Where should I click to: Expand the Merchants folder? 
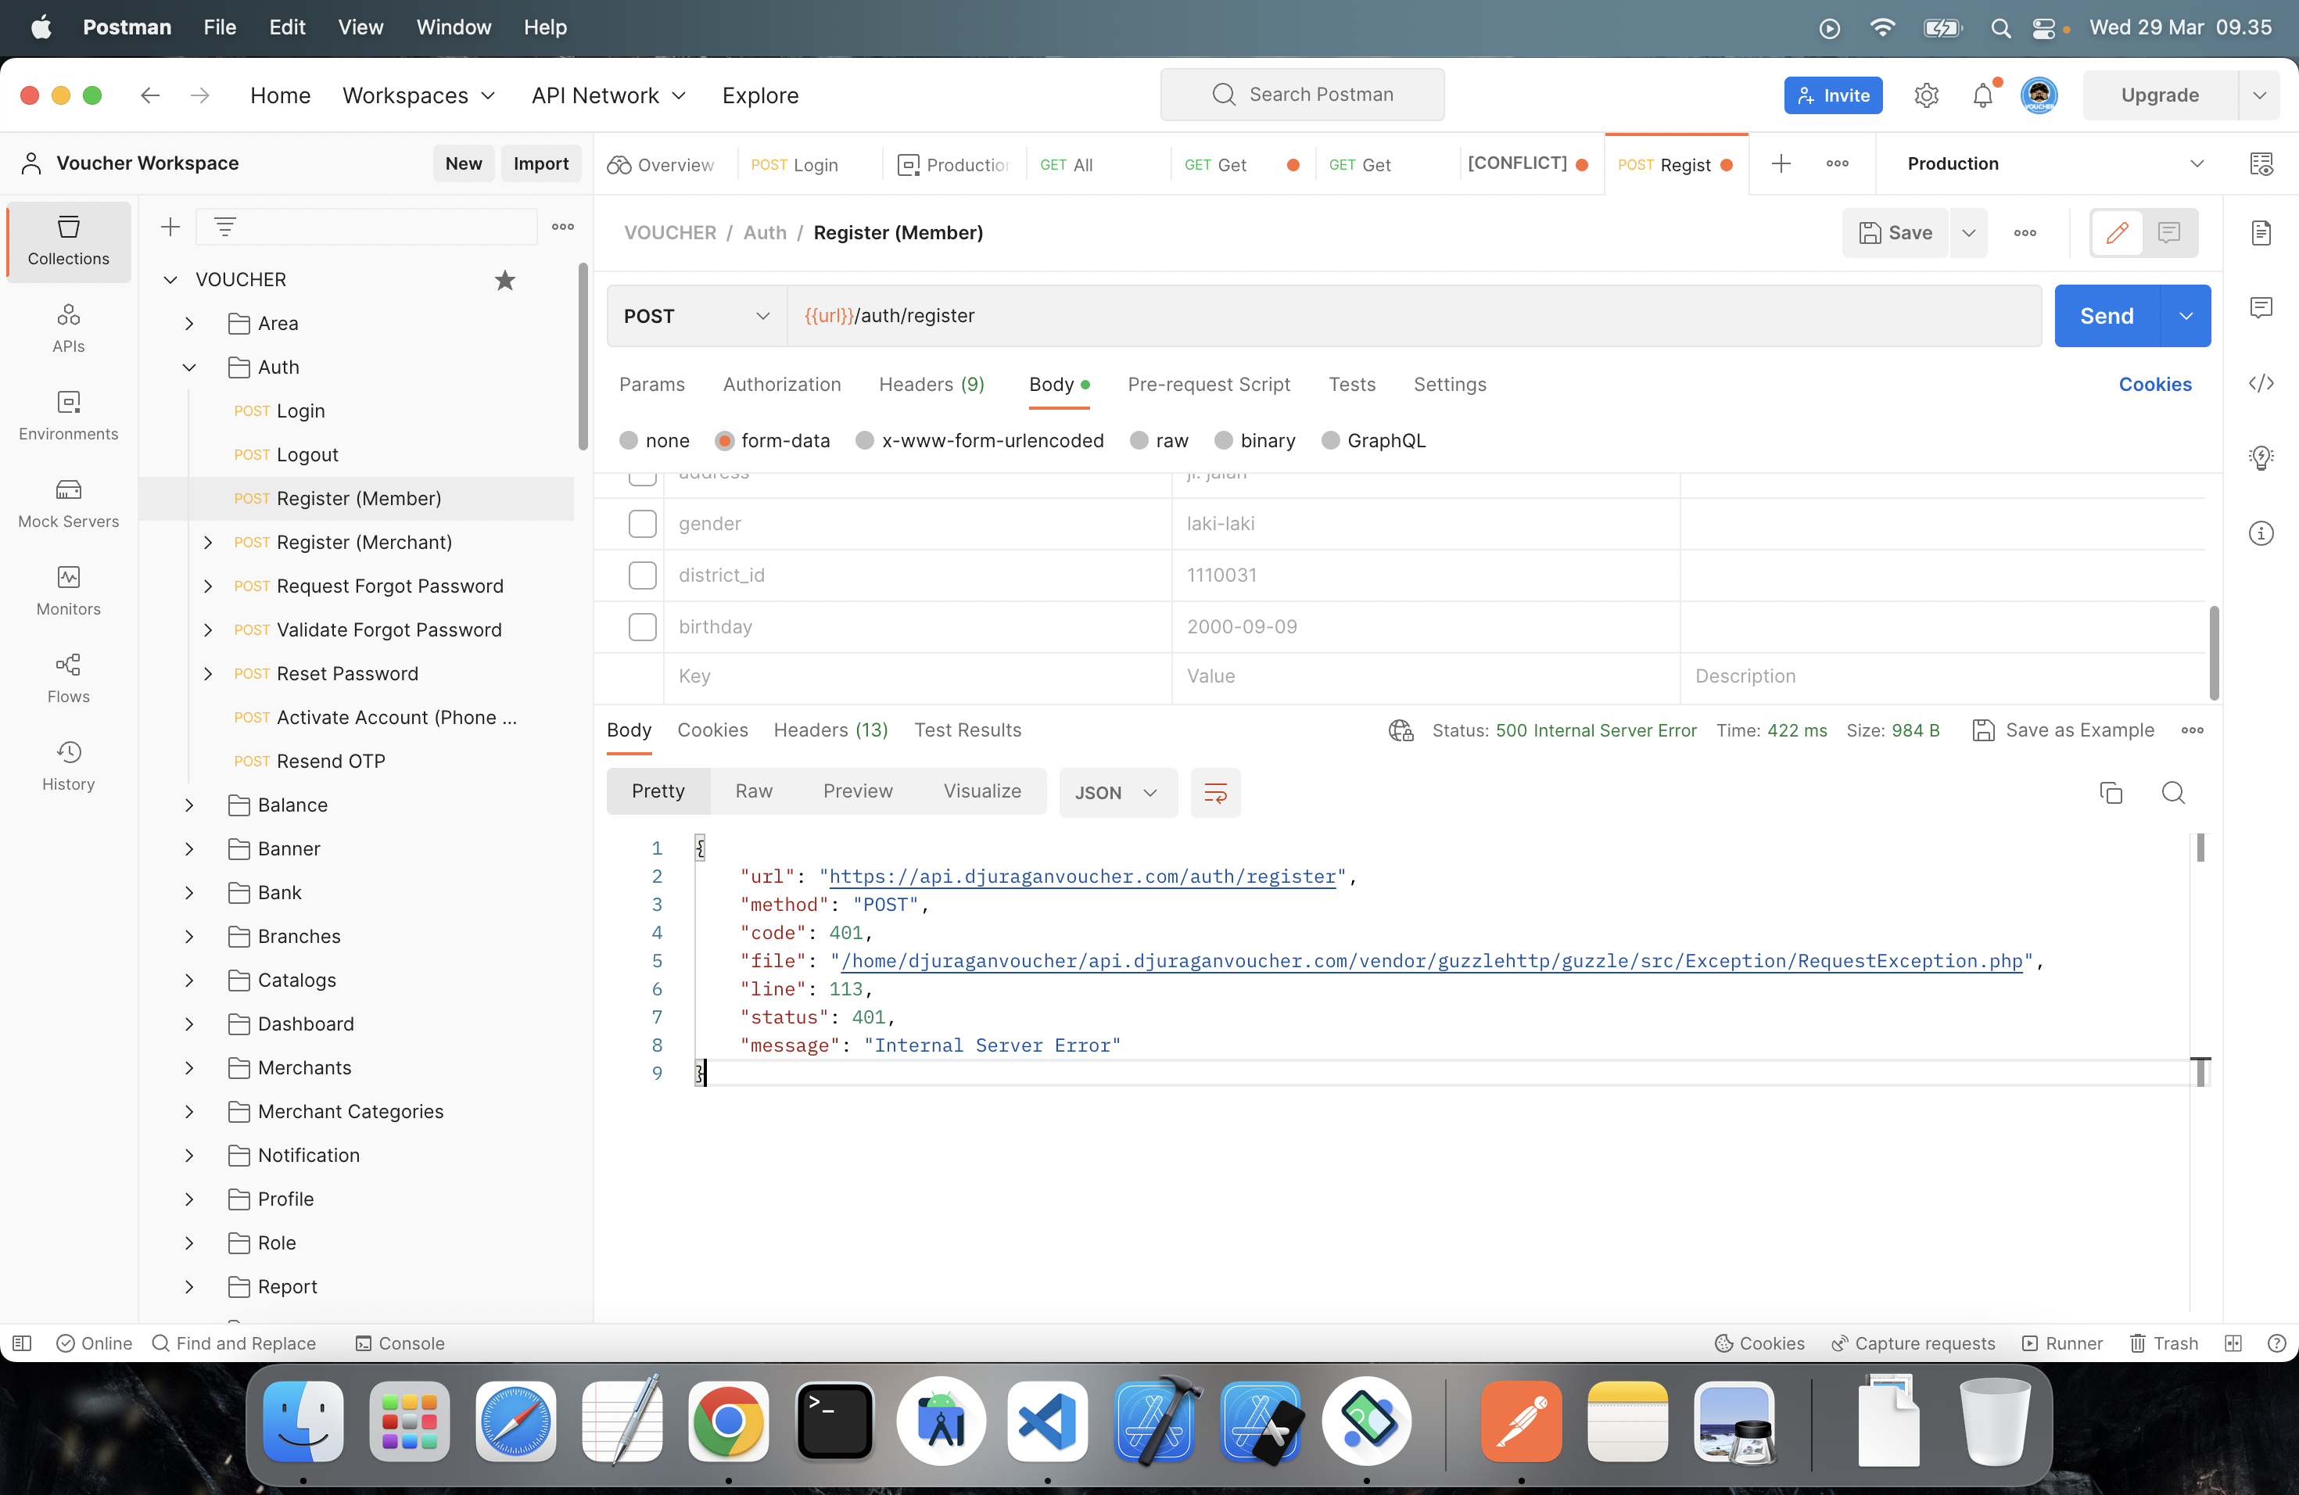[x=189, y=1067]
